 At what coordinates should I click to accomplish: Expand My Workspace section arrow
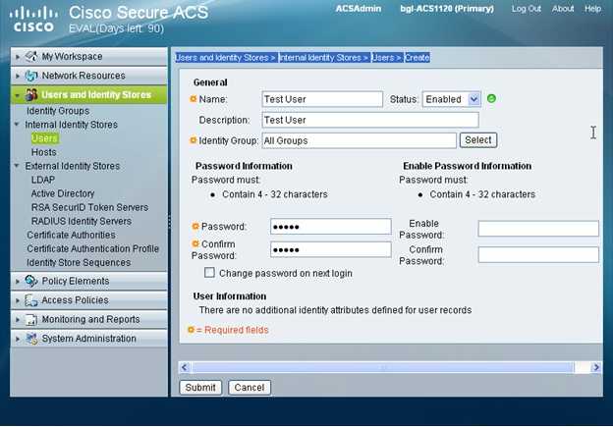click(18, 57)
